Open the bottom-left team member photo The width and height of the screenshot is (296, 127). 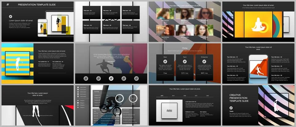pyautogui.click(x=165, y=30)
